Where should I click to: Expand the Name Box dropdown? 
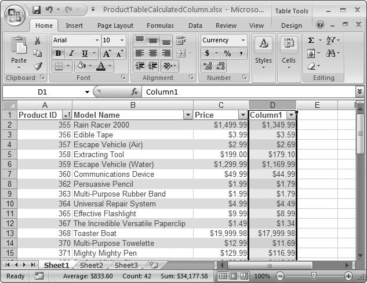coord(87,92)
